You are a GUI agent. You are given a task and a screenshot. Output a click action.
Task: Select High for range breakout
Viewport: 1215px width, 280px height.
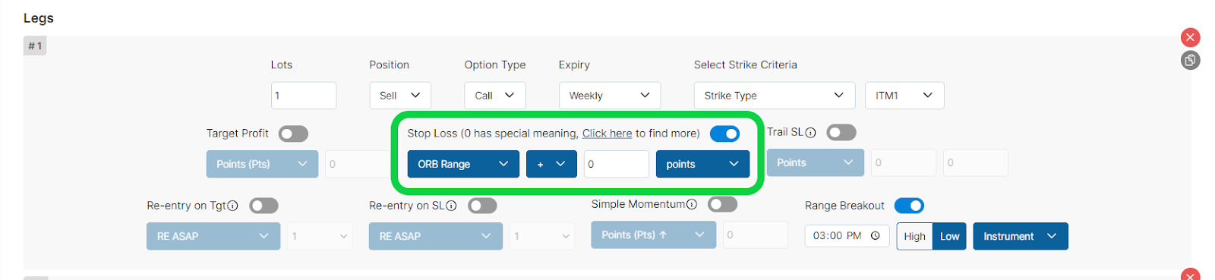pyautogui.click(x=914, y=236)
